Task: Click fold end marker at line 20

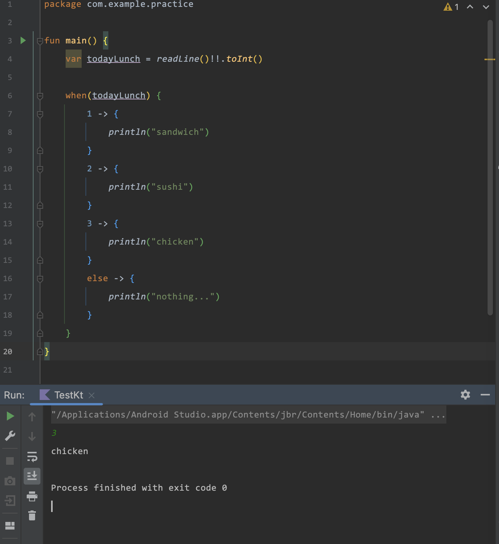Action: [40, 352]
